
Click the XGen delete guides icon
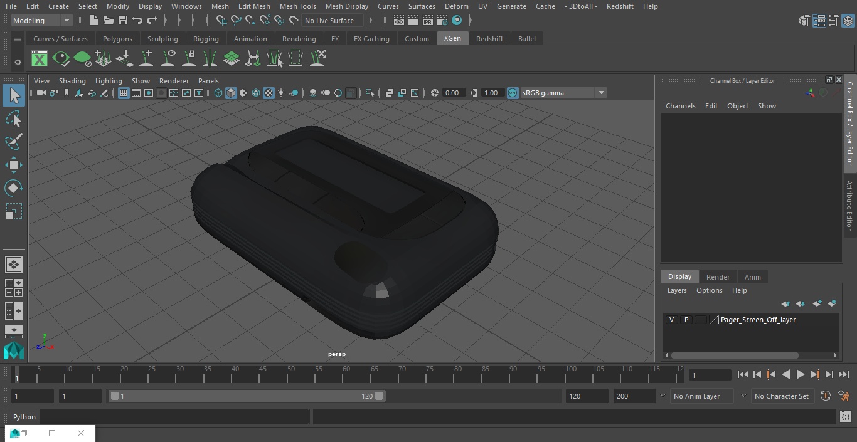point(318,59)
